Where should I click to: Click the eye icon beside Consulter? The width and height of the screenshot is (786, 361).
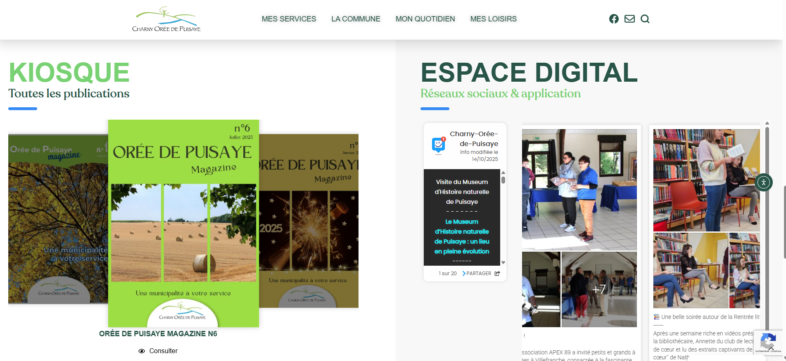142,351
